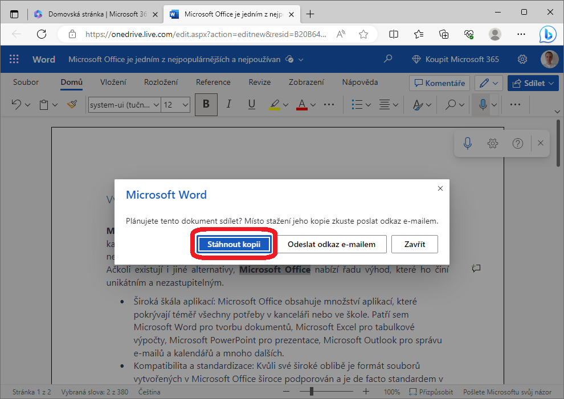Toggle Underline formatting

[252, 105]
